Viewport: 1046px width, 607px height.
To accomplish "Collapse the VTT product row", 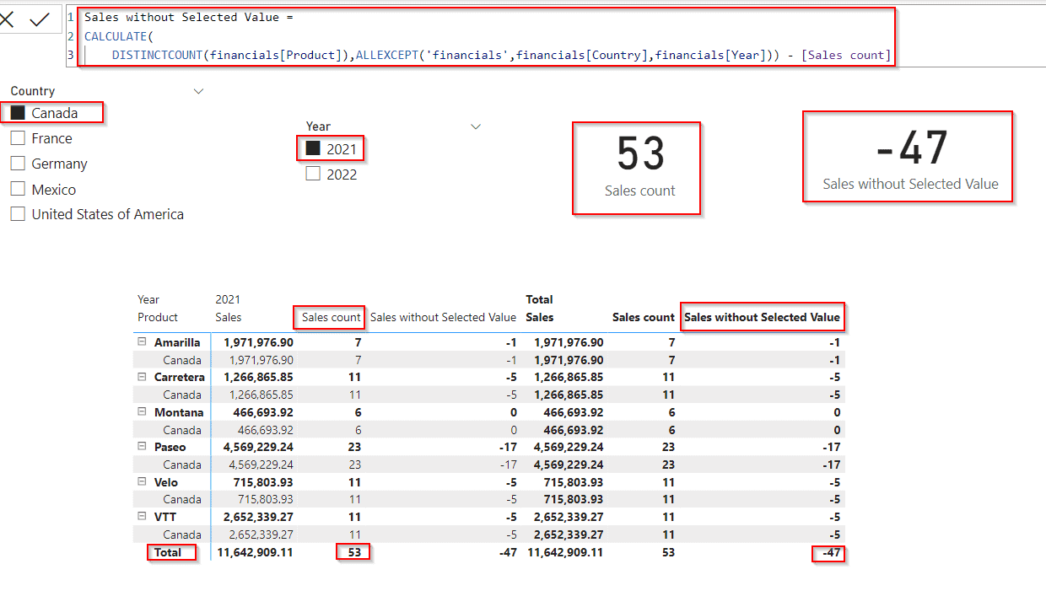I will coord(142,516).
